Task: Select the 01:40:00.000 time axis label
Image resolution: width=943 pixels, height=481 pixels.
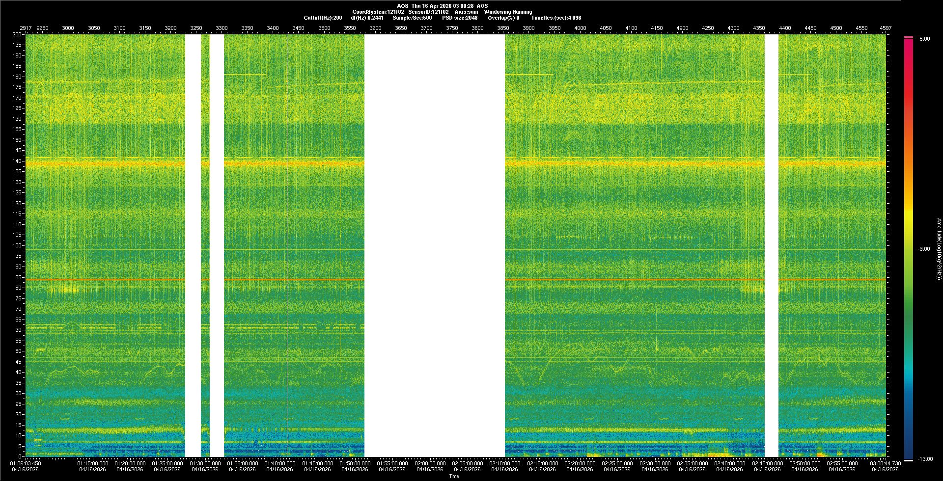Action: click(x=280, y=463)
